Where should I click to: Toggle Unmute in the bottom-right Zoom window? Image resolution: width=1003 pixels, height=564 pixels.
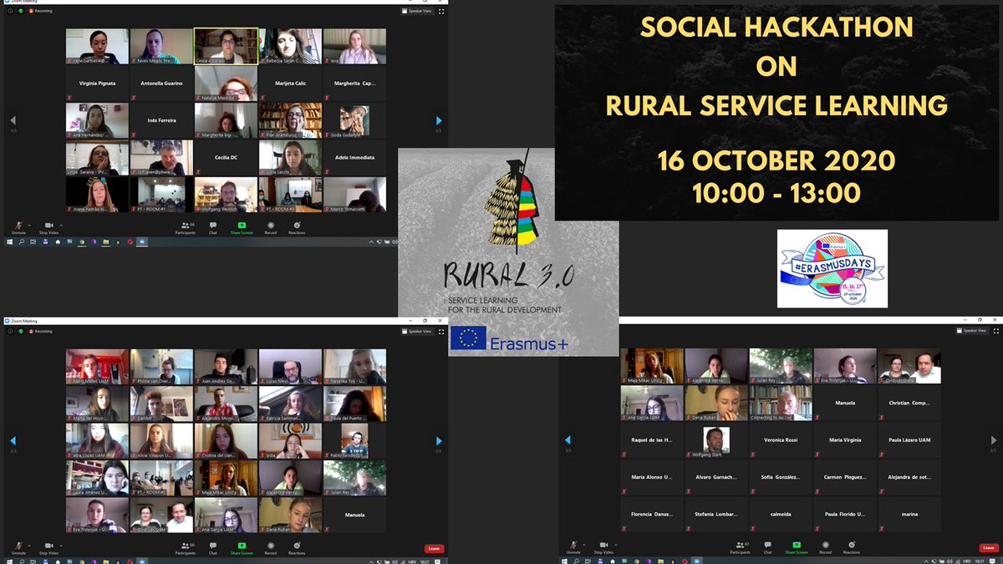[573, 546]
